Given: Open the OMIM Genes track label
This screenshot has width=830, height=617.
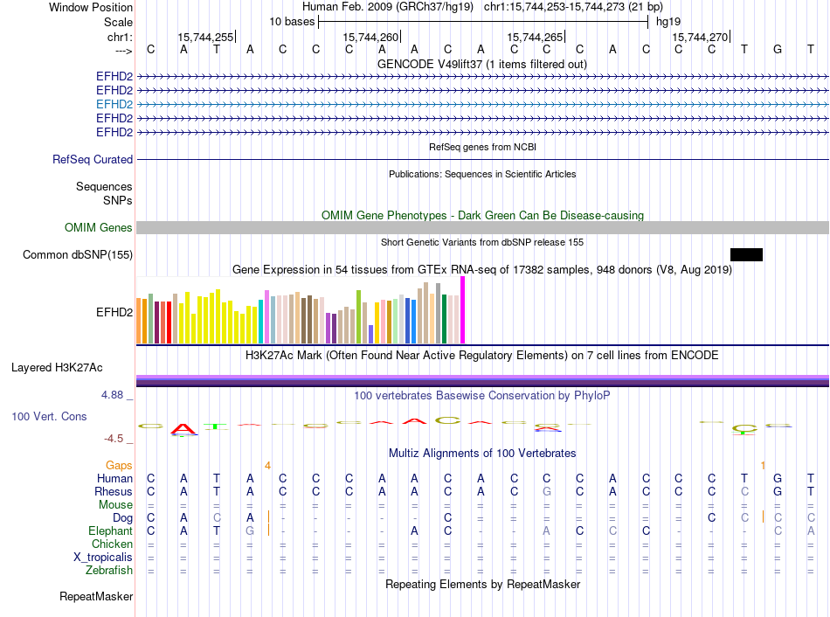Looking at the screenshot, I should click(99, 228).
